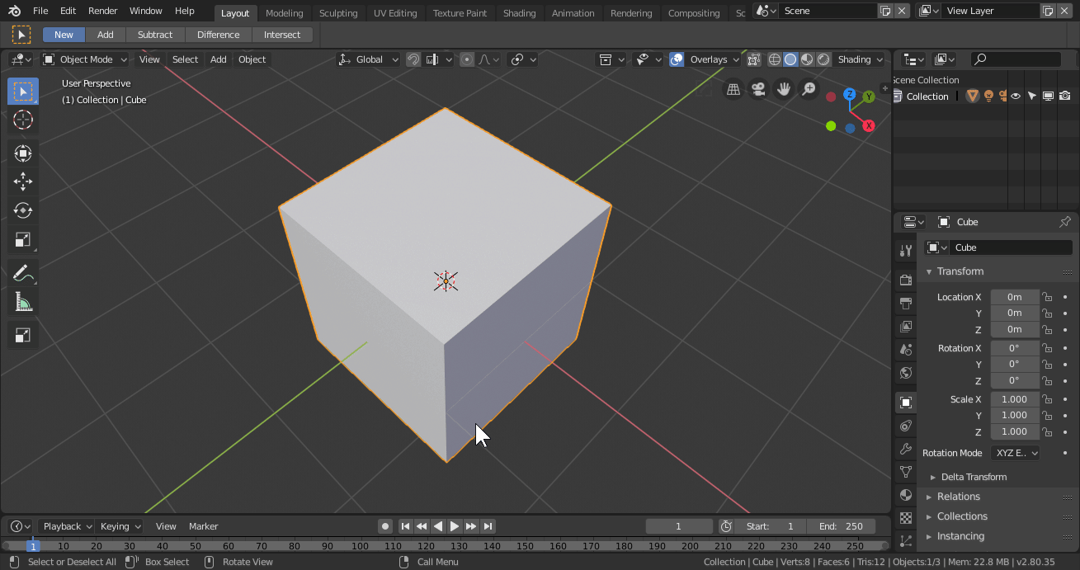This screenshot has height=570, width=1080.
Task: Toggle viewport Overlays button
Action: click(x=677, y=59)
